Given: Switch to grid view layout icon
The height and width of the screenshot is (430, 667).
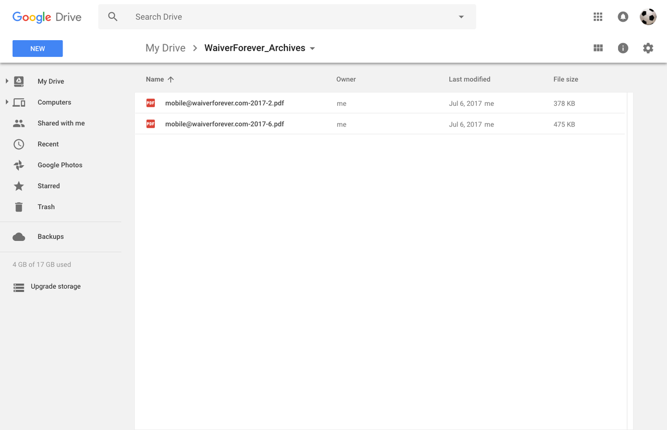Looking at the screenshot, I should coord(598,48).
